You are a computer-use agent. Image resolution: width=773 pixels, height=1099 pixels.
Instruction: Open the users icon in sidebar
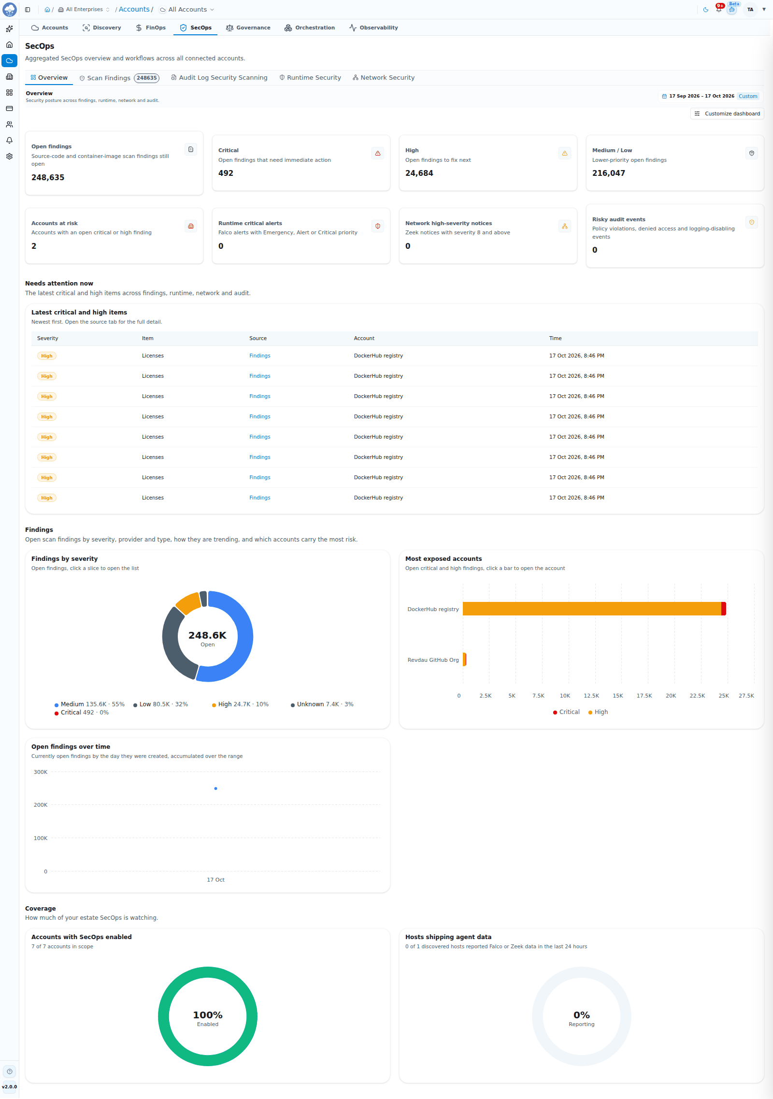point(9,125)
